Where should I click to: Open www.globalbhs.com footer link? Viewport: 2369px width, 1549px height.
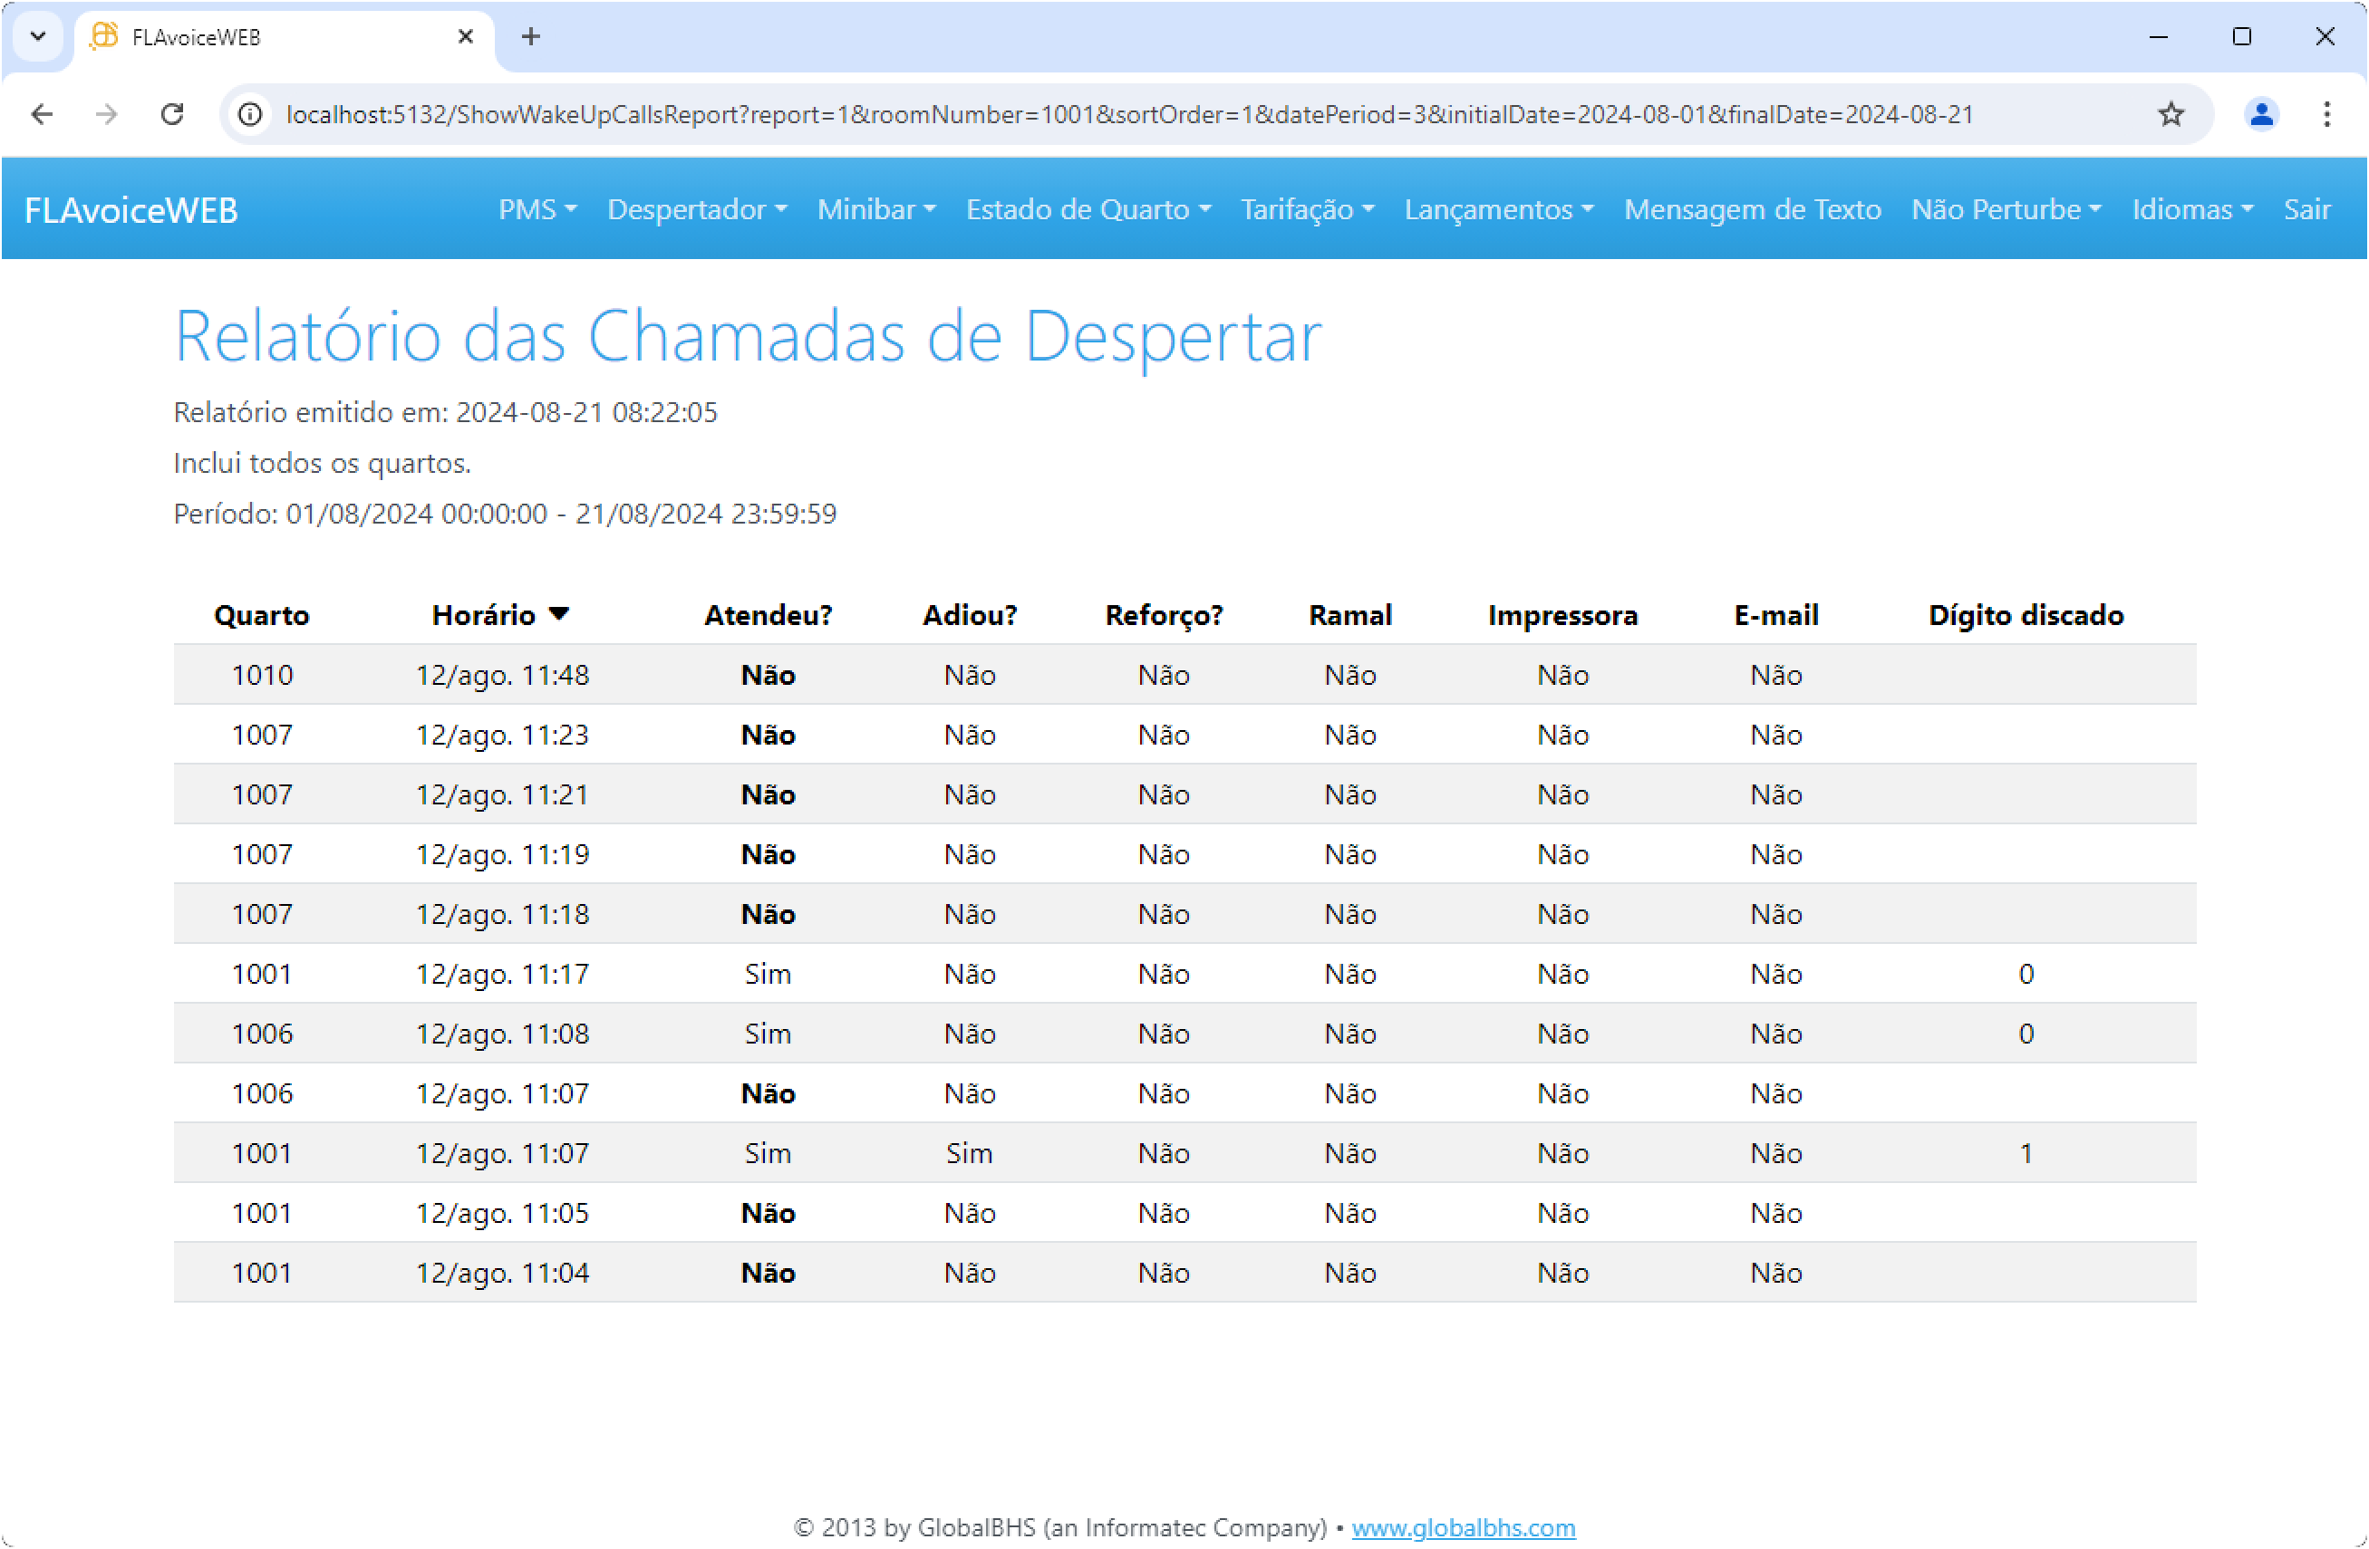(1462, 1527)
